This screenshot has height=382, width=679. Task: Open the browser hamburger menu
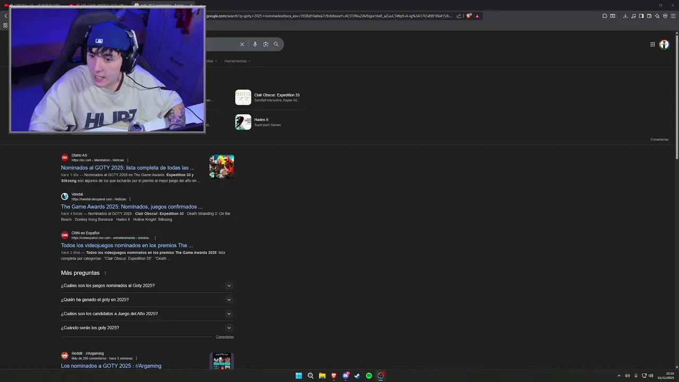pyautogui.click(x=673, y=16)
